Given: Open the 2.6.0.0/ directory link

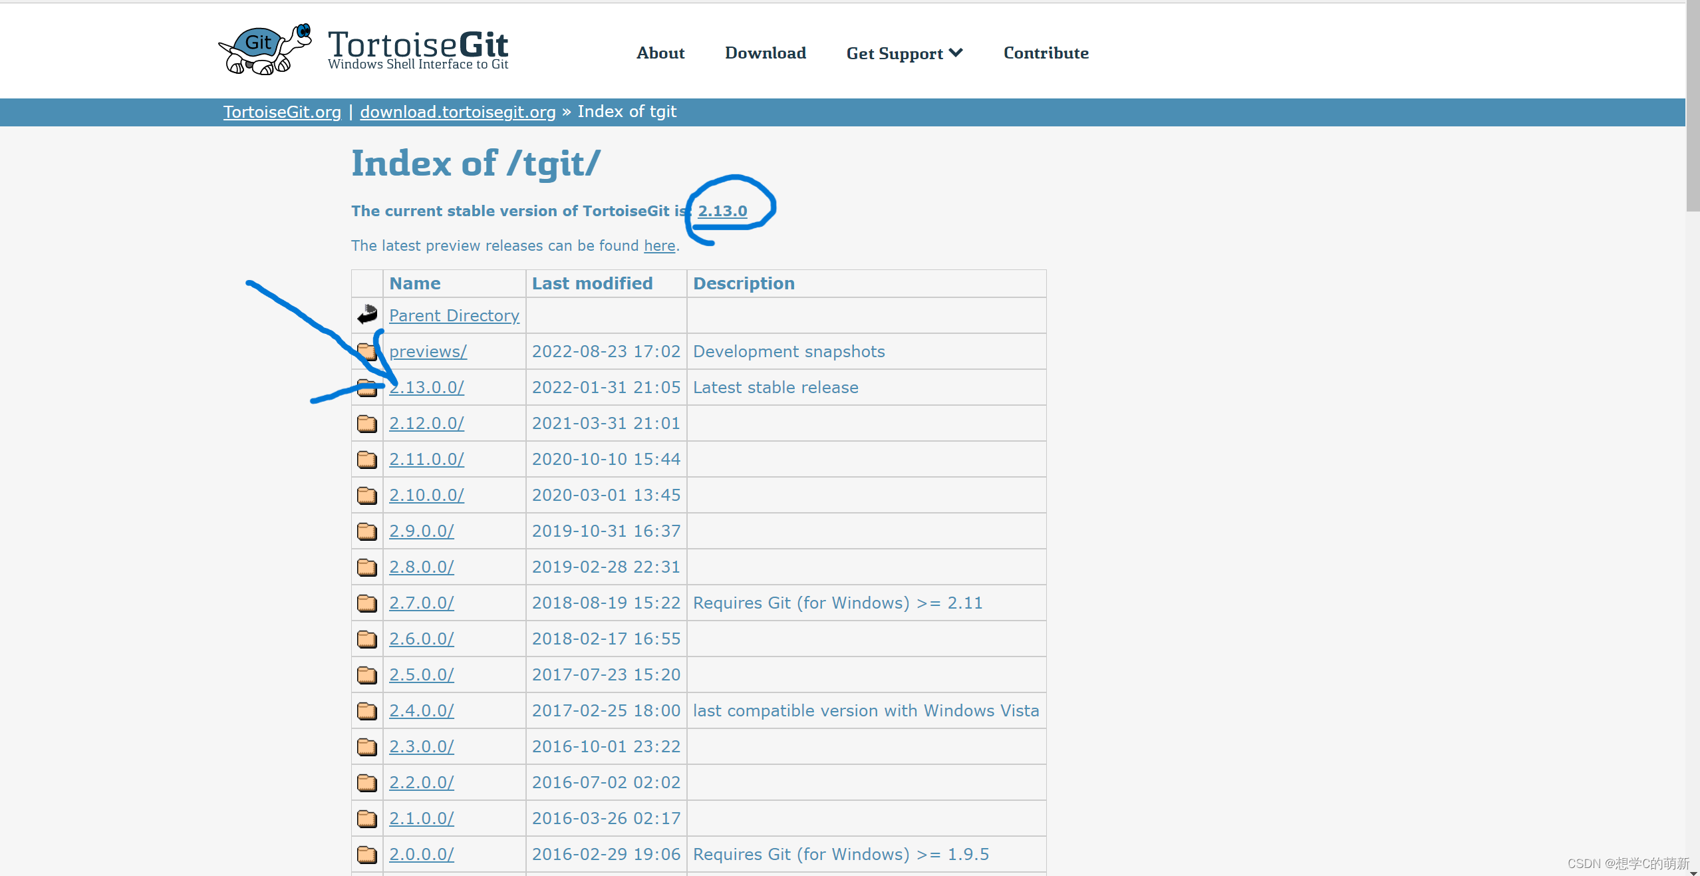Looking at the screenshot, I should click(421, 639).
